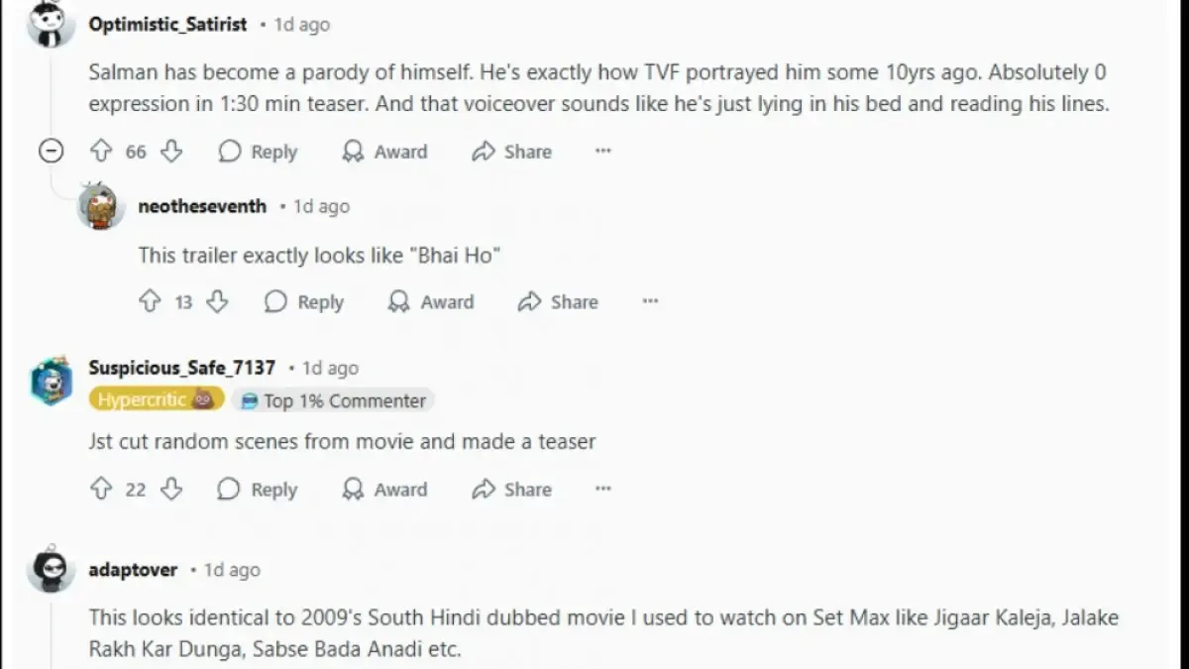Open adaptover's user profile link
Screen dimensions: 1189x669
point(133,570)
